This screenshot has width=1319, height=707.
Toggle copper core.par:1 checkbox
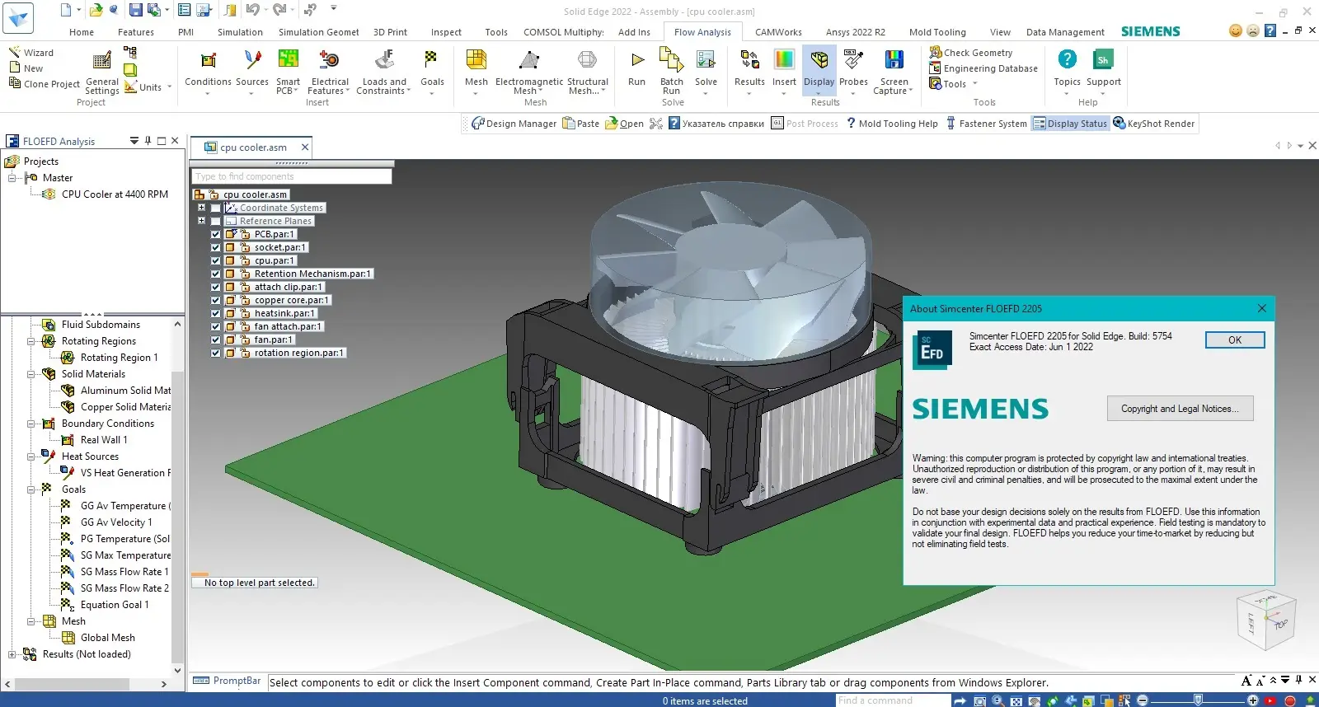click(x=216, y=300)
